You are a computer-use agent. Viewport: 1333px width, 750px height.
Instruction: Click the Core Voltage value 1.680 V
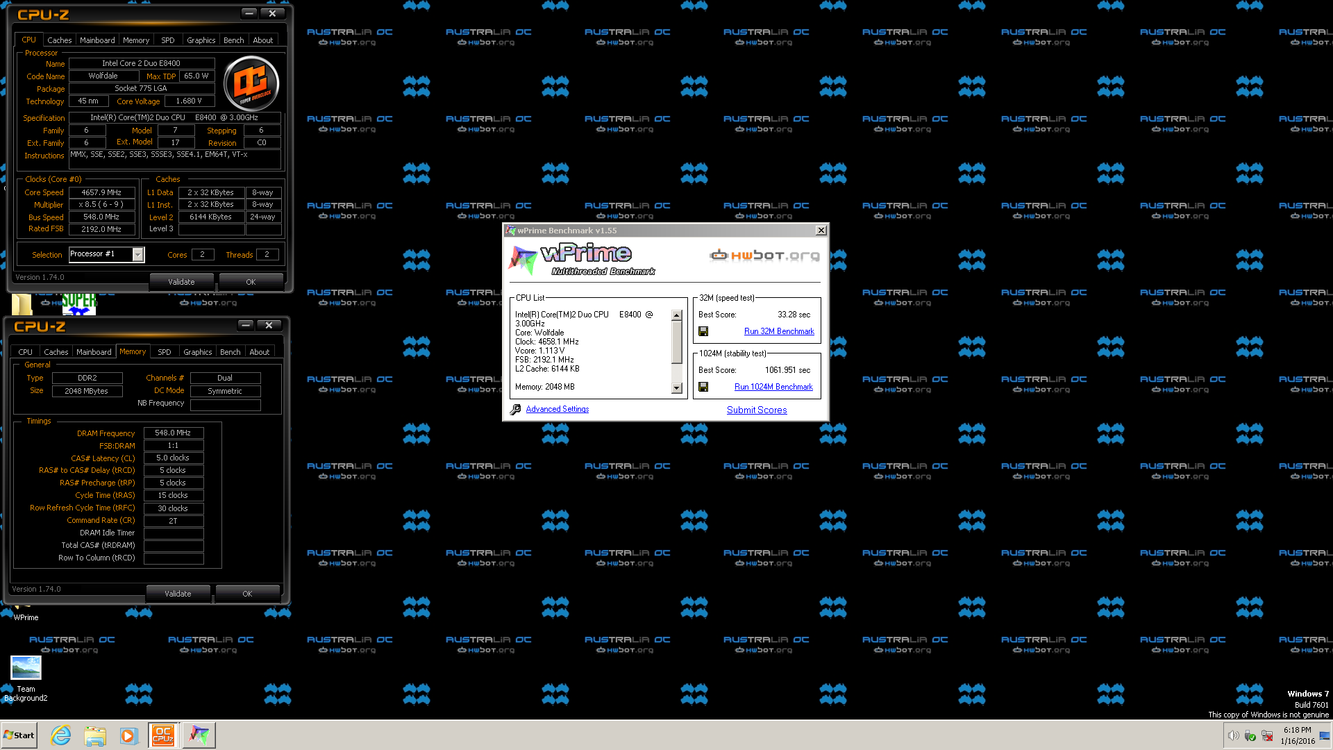tap(189, 101)
